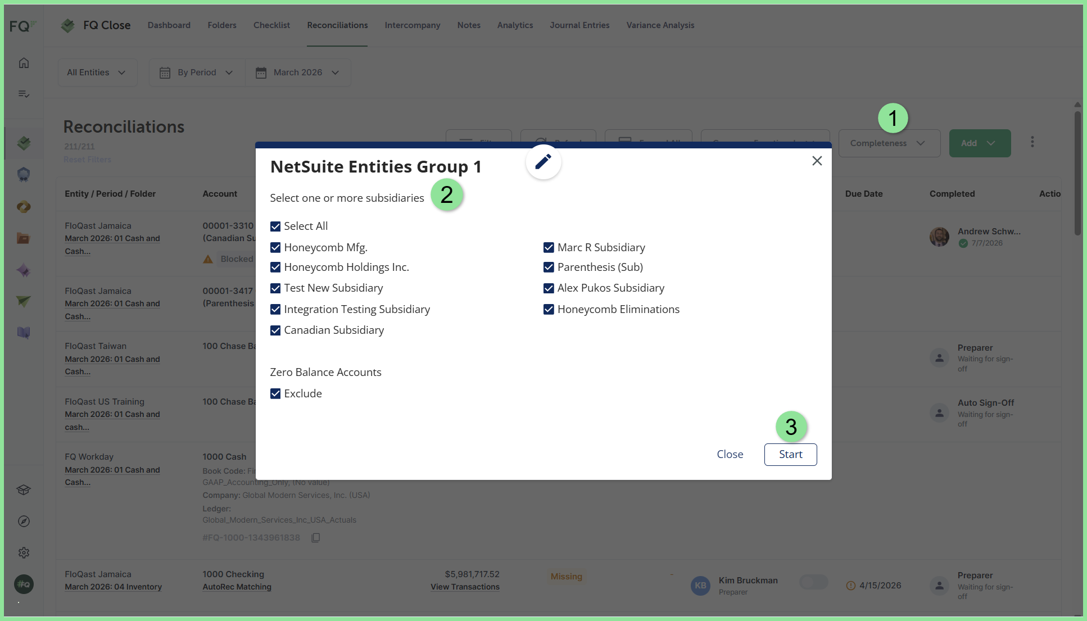
Task: Copy the #FQ-1000-1343961838 identifier
Action: (x=316, y=538)
